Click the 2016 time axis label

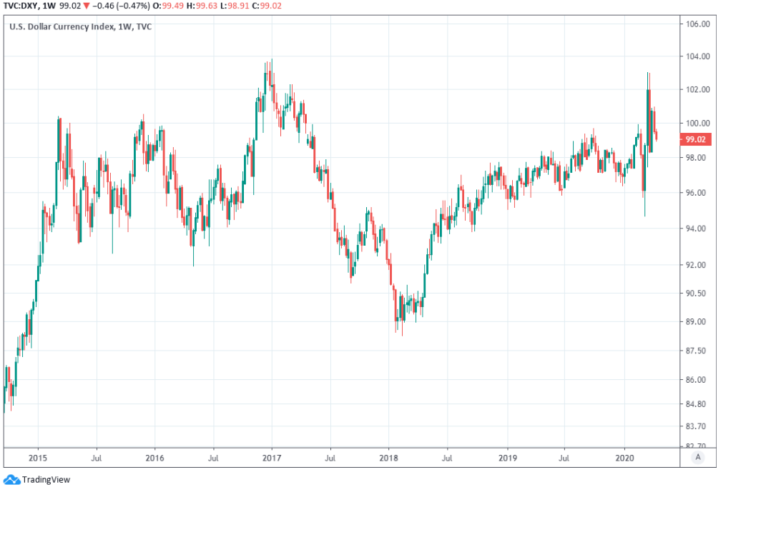click(x=154, y=458)
